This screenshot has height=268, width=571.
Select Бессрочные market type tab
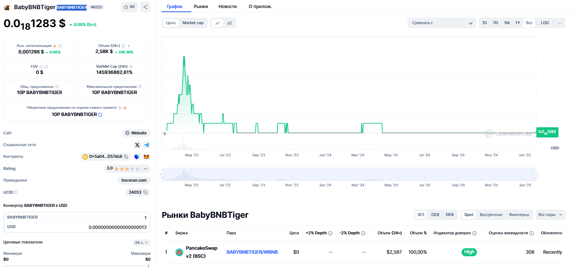click(x=491, y=215)
